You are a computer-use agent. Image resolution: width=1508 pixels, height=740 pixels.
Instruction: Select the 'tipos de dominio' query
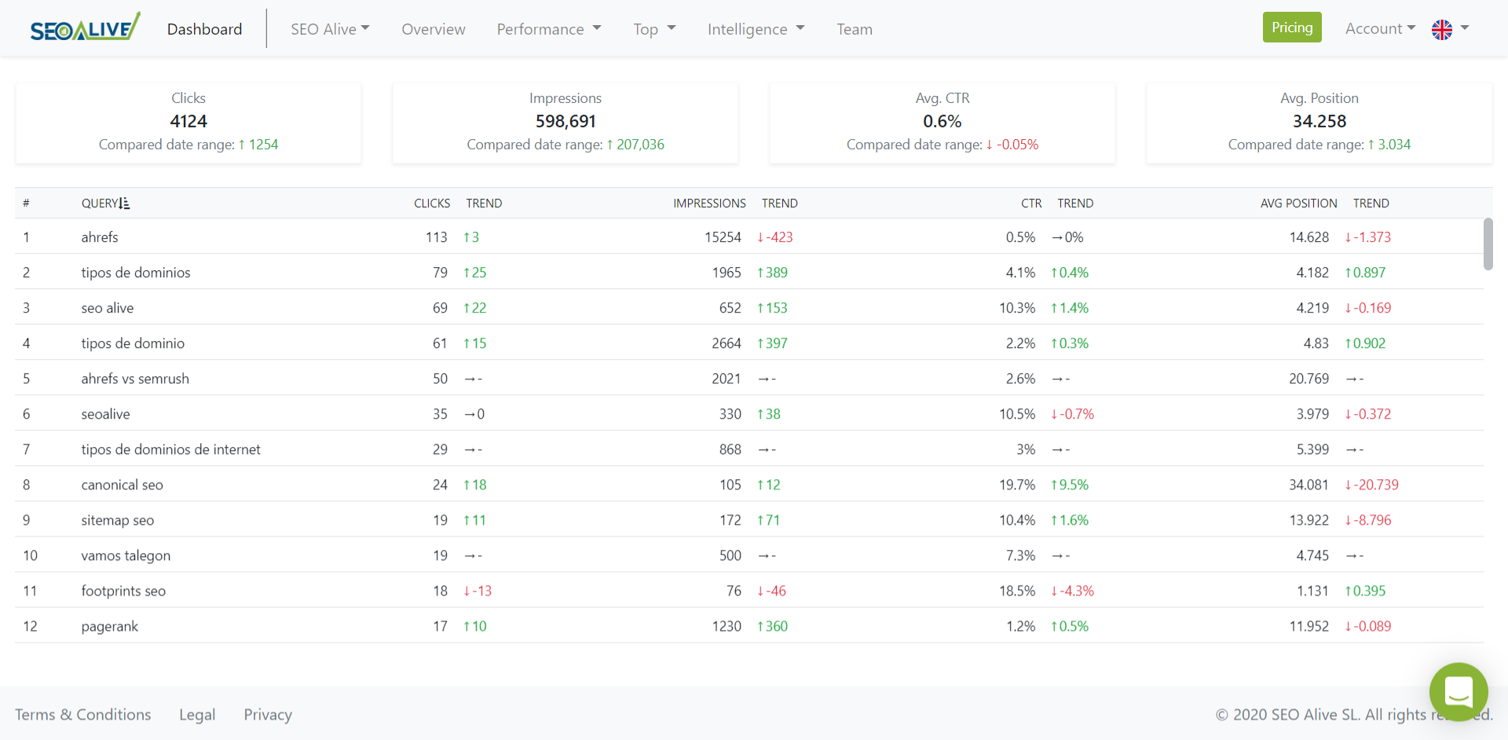133,343
